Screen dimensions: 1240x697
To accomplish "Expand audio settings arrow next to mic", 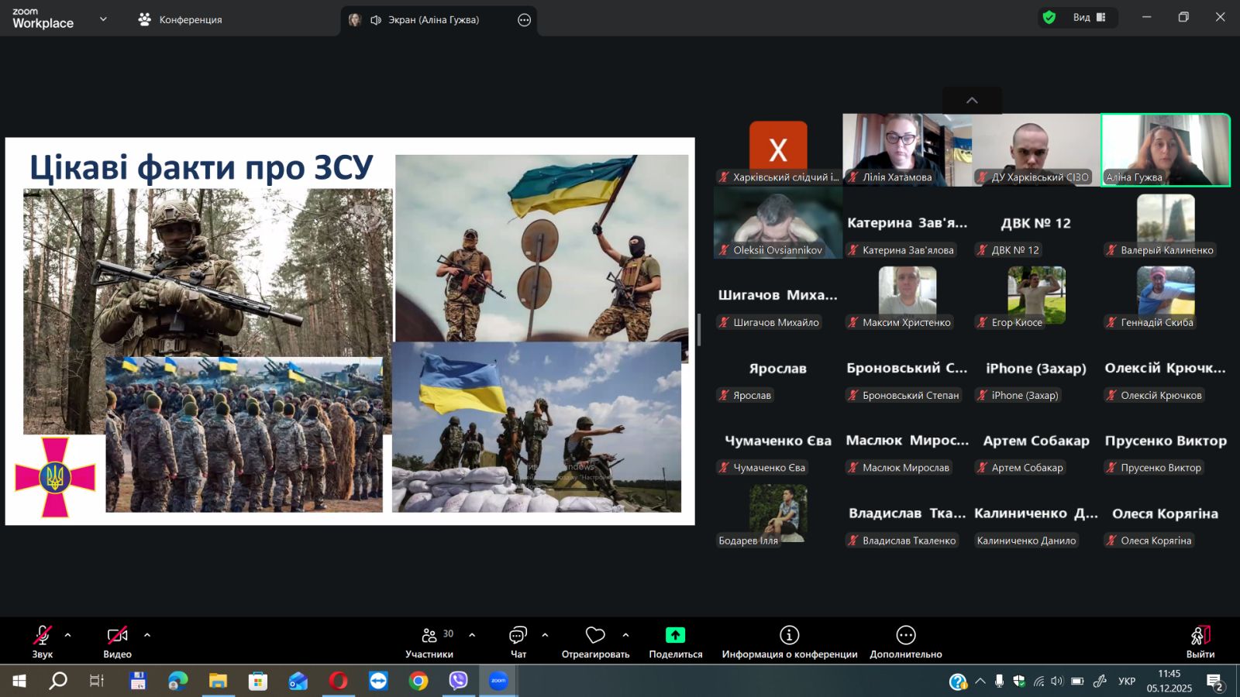I will coord(68,635).
